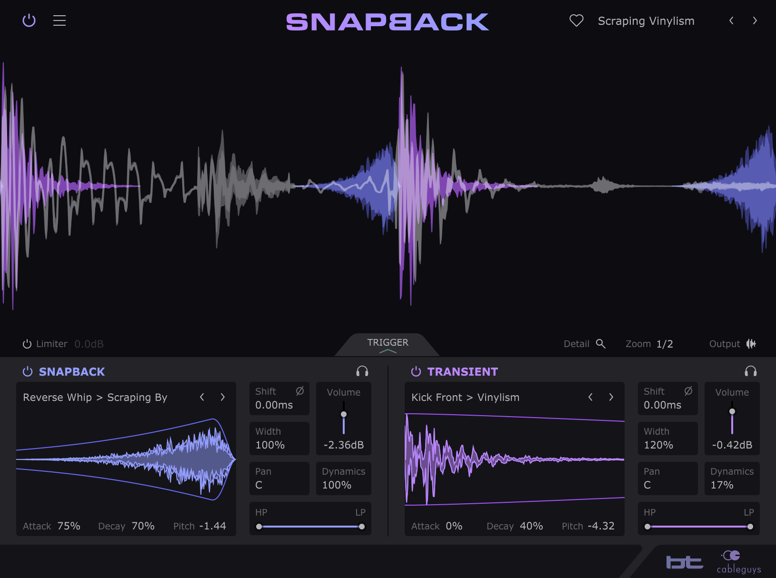Solo the Transient layer via headphones icon

[751, 371]
